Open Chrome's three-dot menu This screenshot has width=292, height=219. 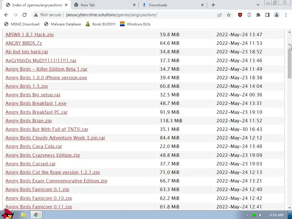[286, 15]
